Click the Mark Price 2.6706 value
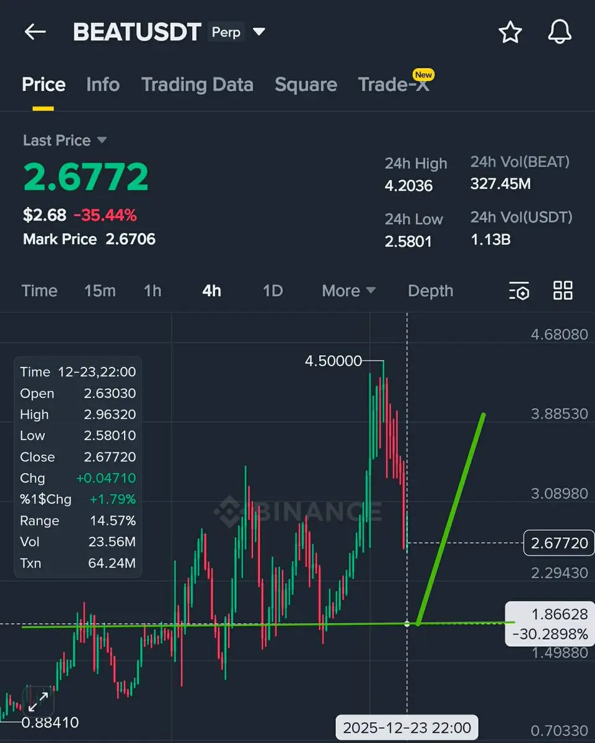The height and width of the screenshot is (743, 595). 130,239
